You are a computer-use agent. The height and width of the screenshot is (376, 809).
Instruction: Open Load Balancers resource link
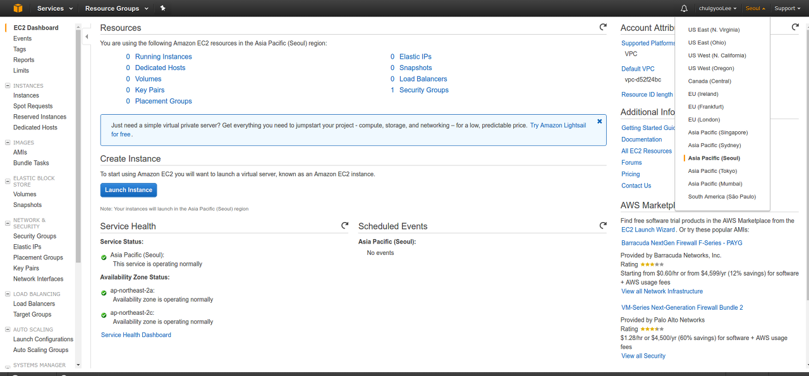(423, 79)
